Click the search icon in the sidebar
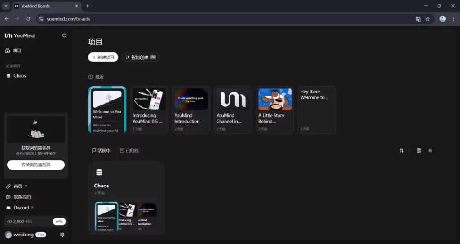The image size is (460, 244). (65, 36)
